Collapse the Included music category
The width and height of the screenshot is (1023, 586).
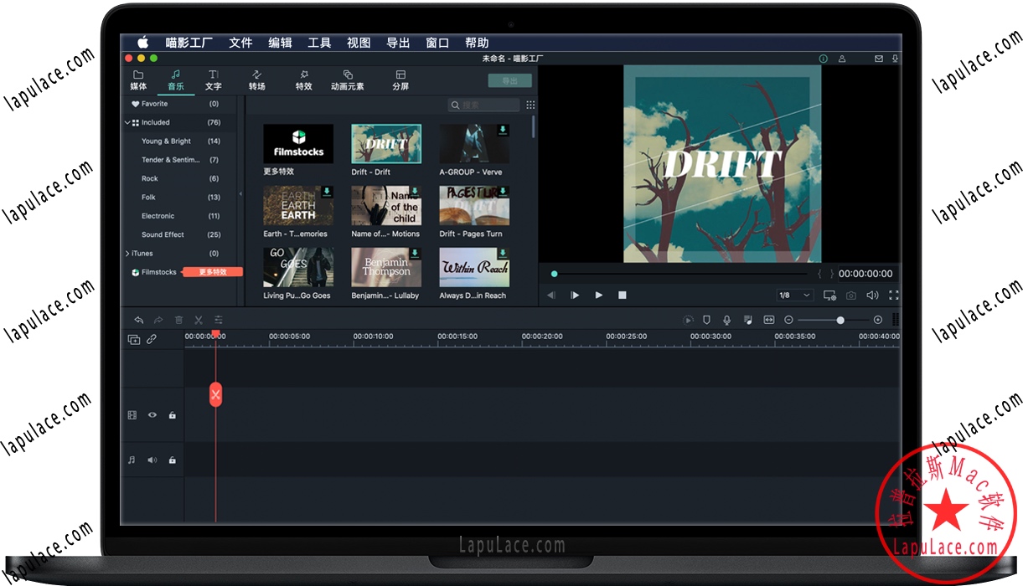coord(127,123)
